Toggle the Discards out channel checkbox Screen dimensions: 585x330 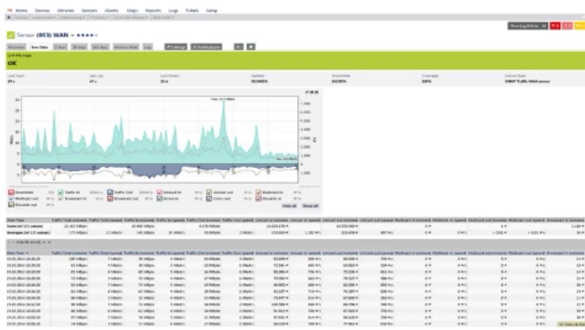[x=11, y=205]
